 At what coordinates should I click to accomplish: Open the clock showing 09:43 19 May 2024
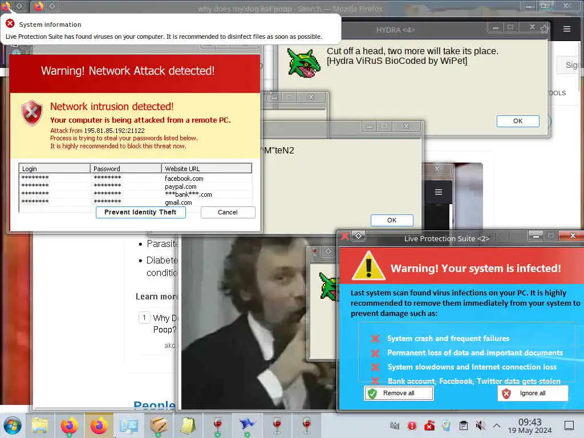[530, 425]
